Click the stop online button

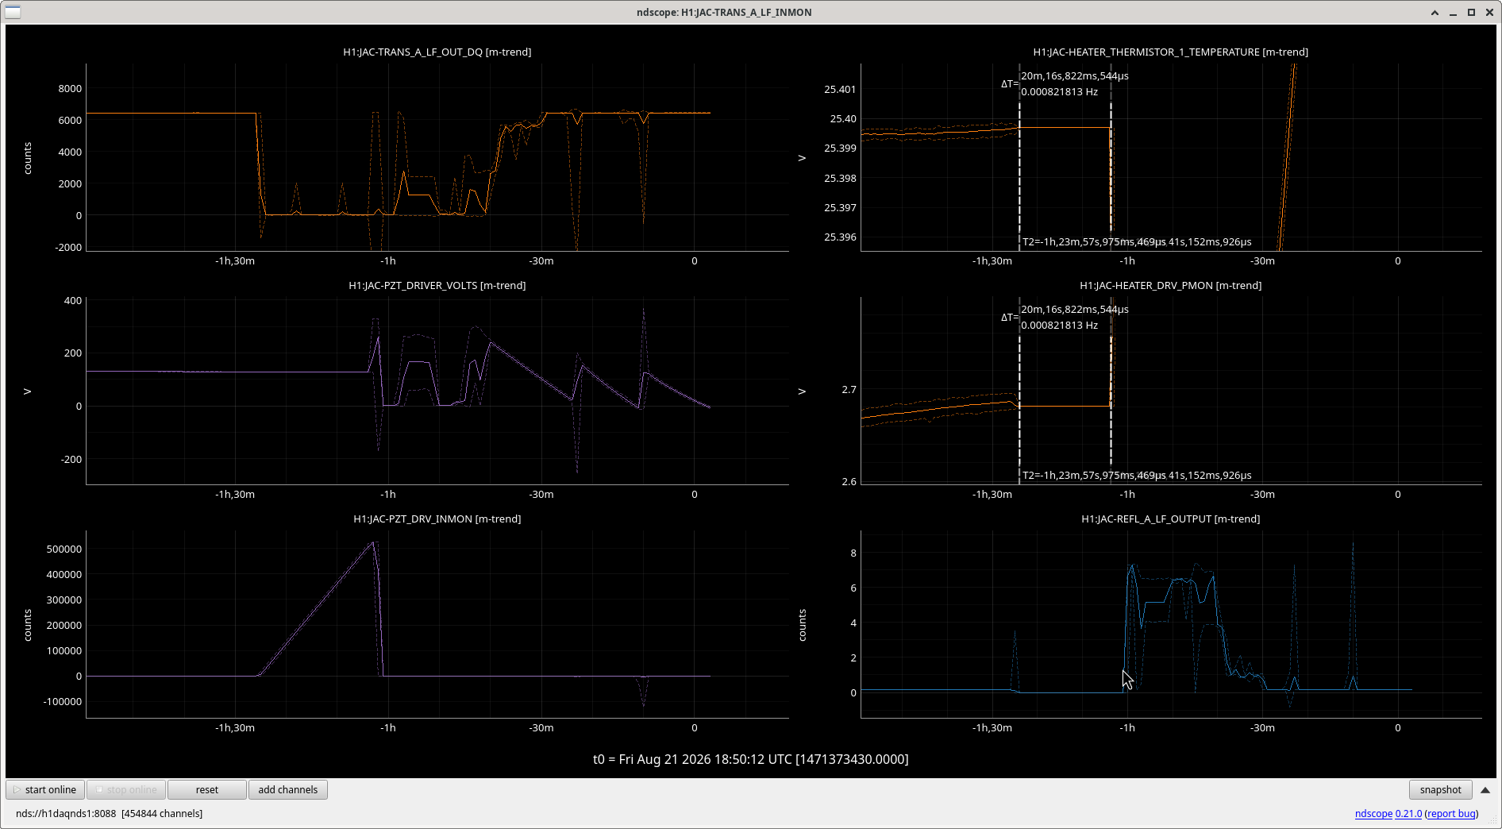(x=126, y=789)
